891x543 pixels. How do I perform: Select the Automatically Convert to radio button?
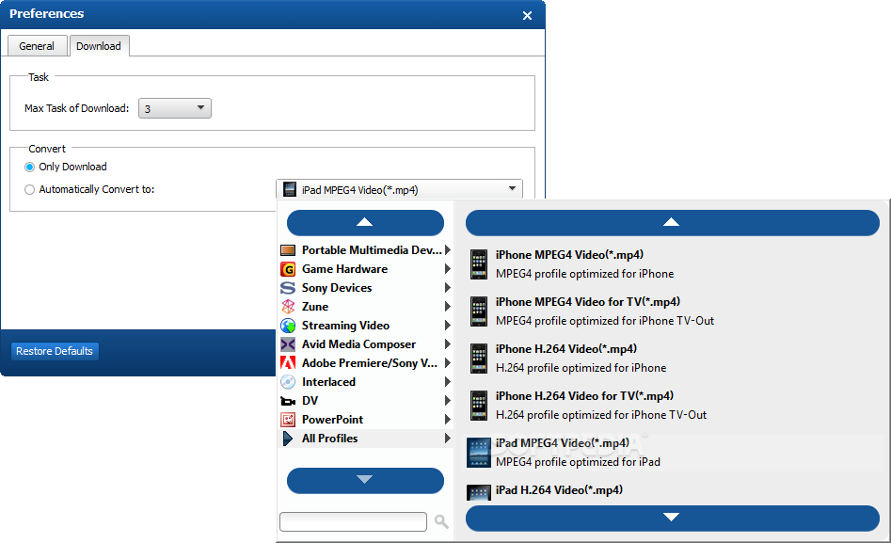[x=29, y=190]
